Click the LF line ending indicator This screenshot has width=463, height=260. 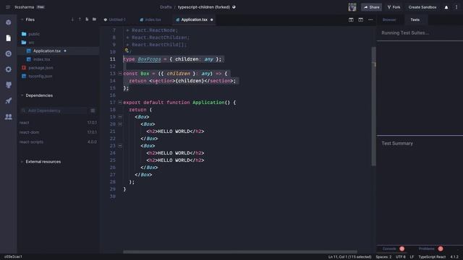coord(412,257)
